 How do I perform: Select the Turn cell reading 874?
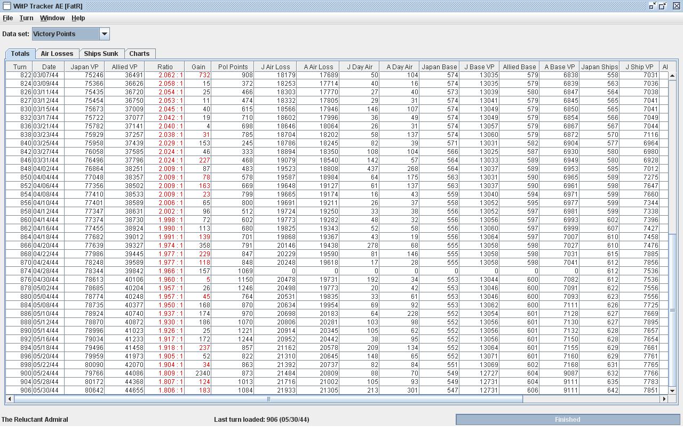pyautogui.click(x=20, y=271)
